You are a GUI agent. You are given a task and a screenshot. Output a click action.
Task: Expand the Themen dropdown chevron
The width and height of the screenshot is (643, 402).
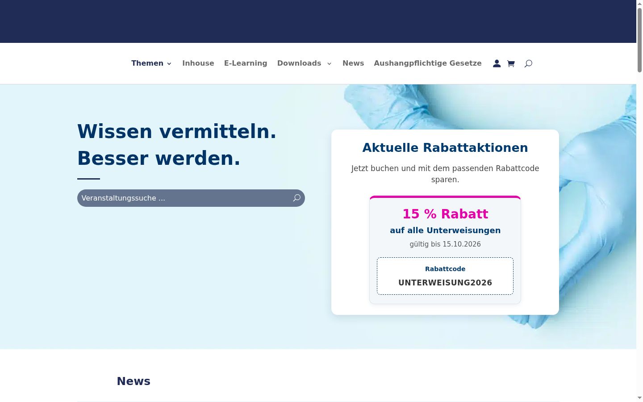(169, 64)
